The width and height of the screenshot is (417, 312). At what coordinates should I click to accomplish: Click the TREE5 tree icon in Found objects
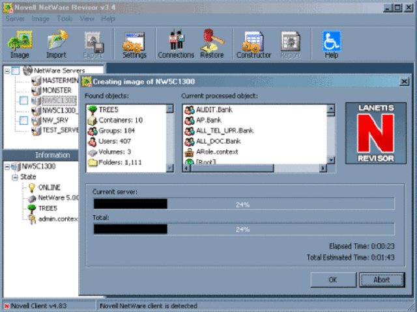[93, 110]
